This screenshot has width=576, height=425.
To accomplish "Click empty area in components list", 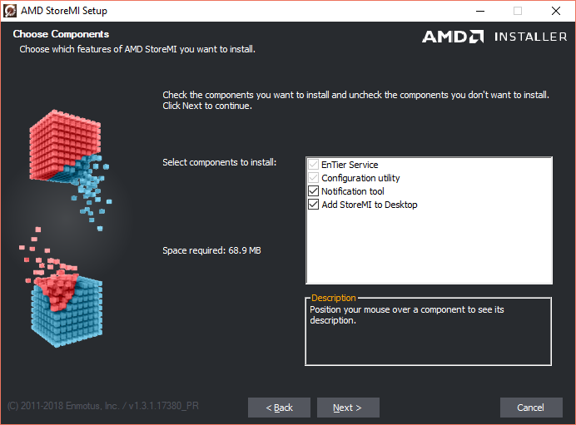I will click(429, 250).
